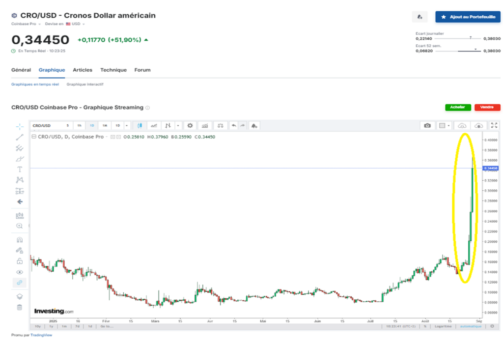The width and height of the screenshot is (503, 343).
Task: Hide all drawings with eye icon
Action: tap(20, 272)
